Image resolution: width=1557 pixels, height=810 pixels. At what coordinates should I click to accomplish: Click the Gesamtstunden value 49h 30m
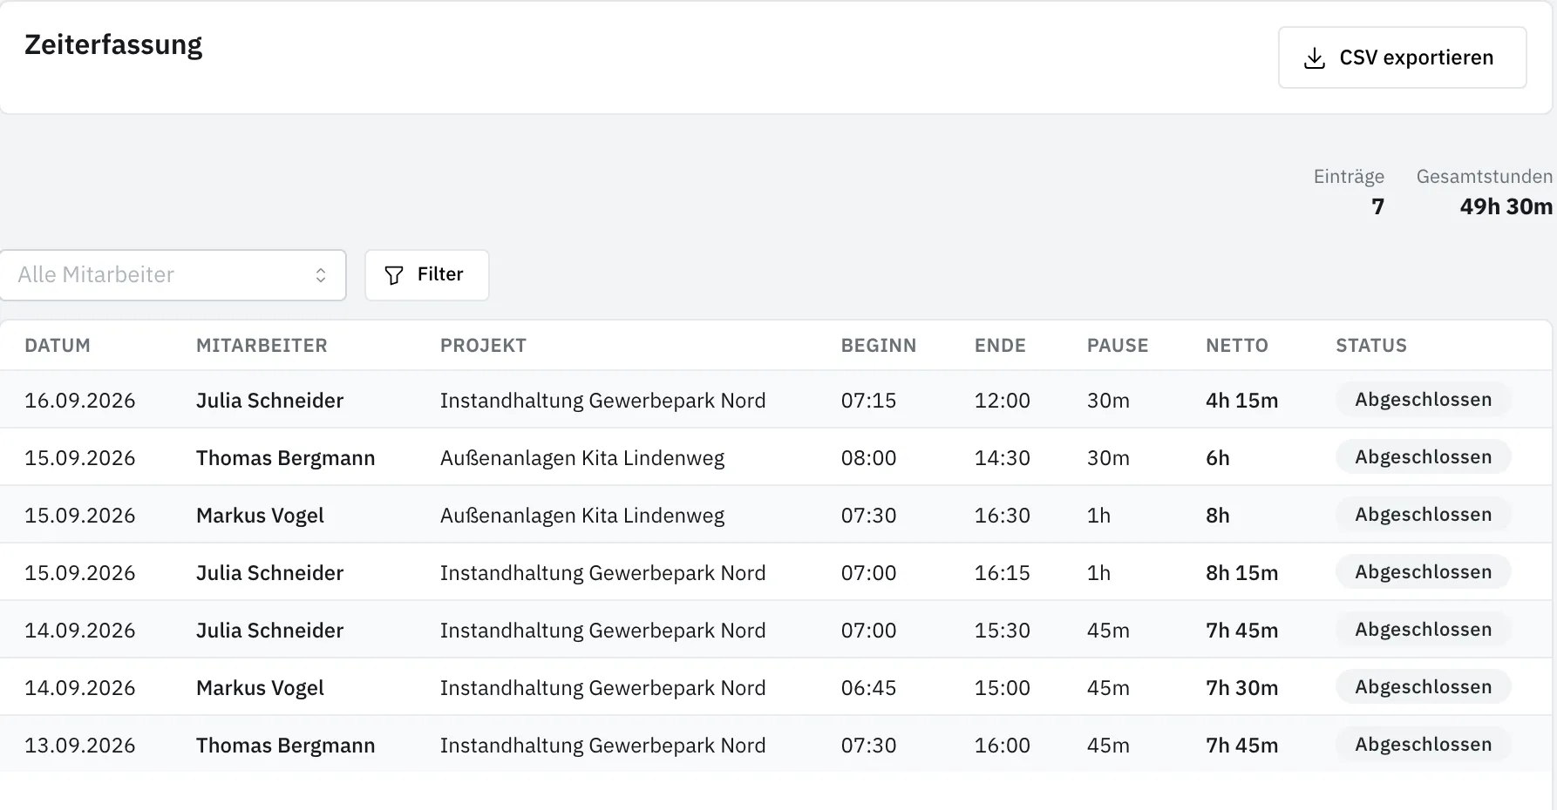pyautogui.click(x=1506, y=207)
